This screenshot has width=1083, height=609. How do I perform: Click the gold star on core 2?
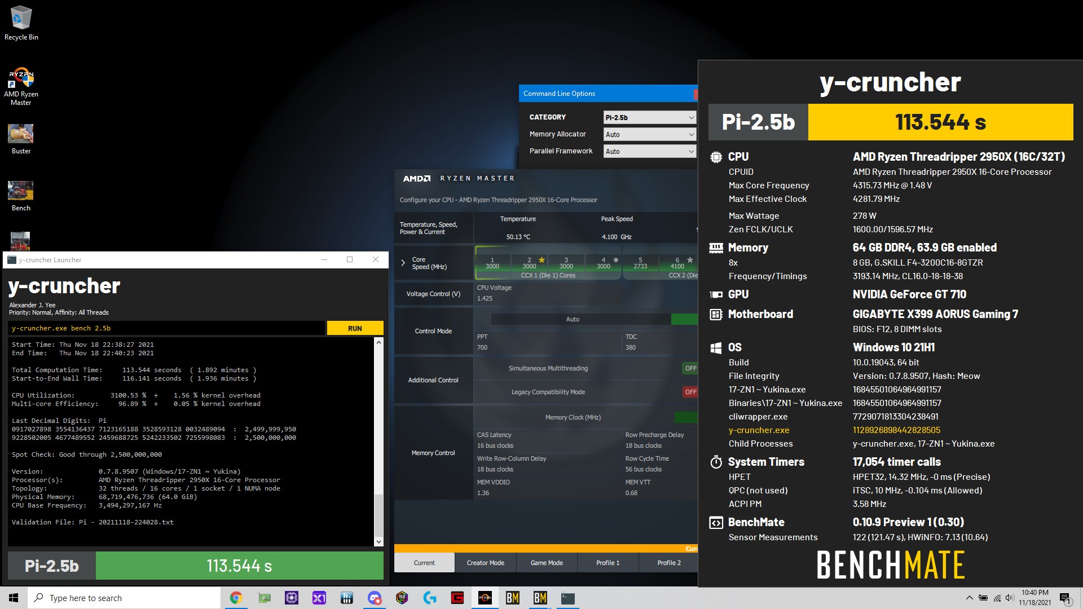pyautogui.click(x=541, y=260)
